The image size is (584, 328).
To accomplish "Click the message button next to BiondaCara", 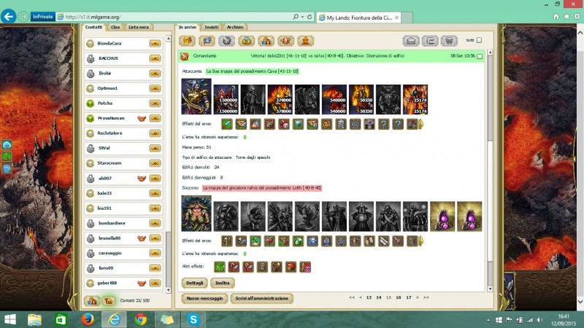I will [155, 43].
